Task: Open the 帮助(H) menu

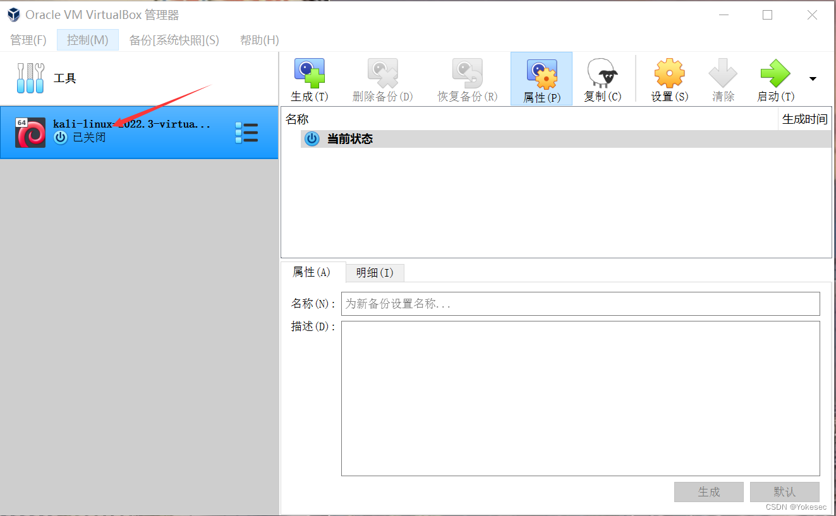Action: point(260,40)
